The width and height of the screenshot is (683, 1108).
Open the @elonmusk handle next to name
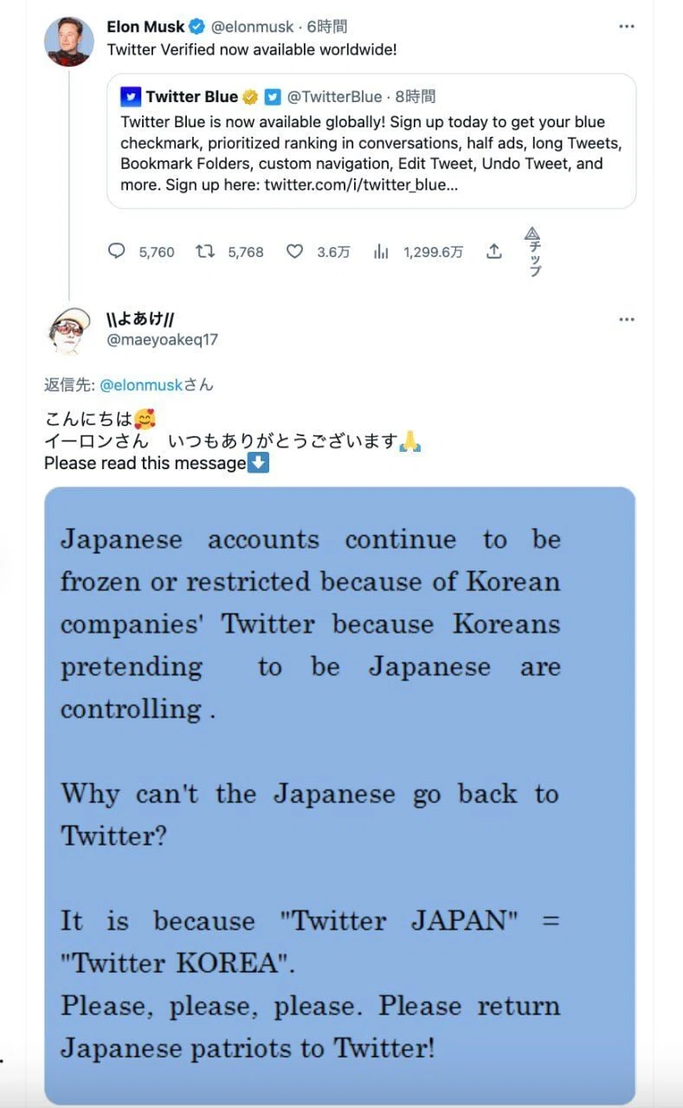(x=253, y=27)
